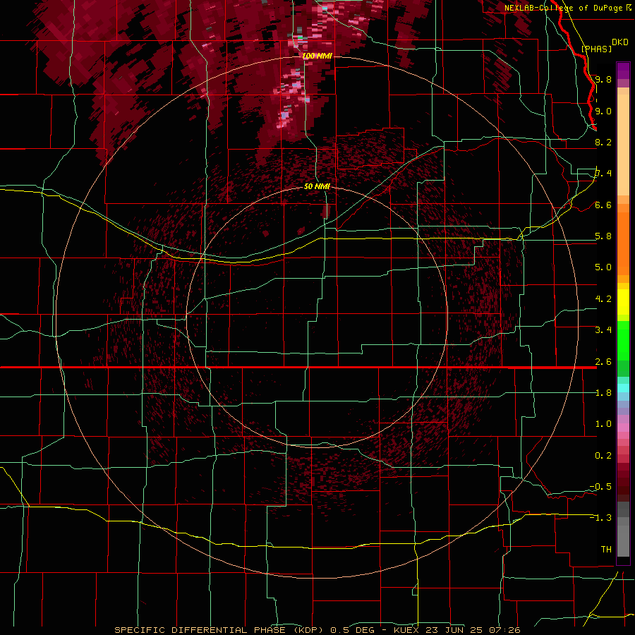Click the -1.3 value on the color scale
Image resolution: width=635 pixels, height=635 pixels.
(x=600, y=518)
